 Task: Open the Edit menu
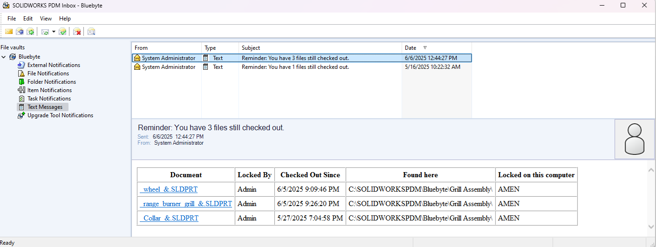28,19
